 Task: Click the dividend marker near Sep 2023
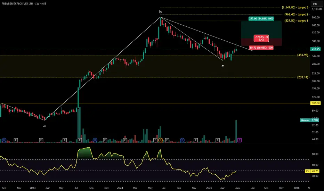tap(95, 140)
